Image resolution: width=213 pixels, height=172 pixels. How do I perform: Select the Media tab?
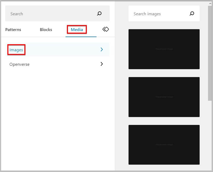click(x=77, y=30)
